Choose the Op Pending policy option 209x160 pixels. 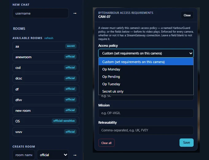coord(146,77)
